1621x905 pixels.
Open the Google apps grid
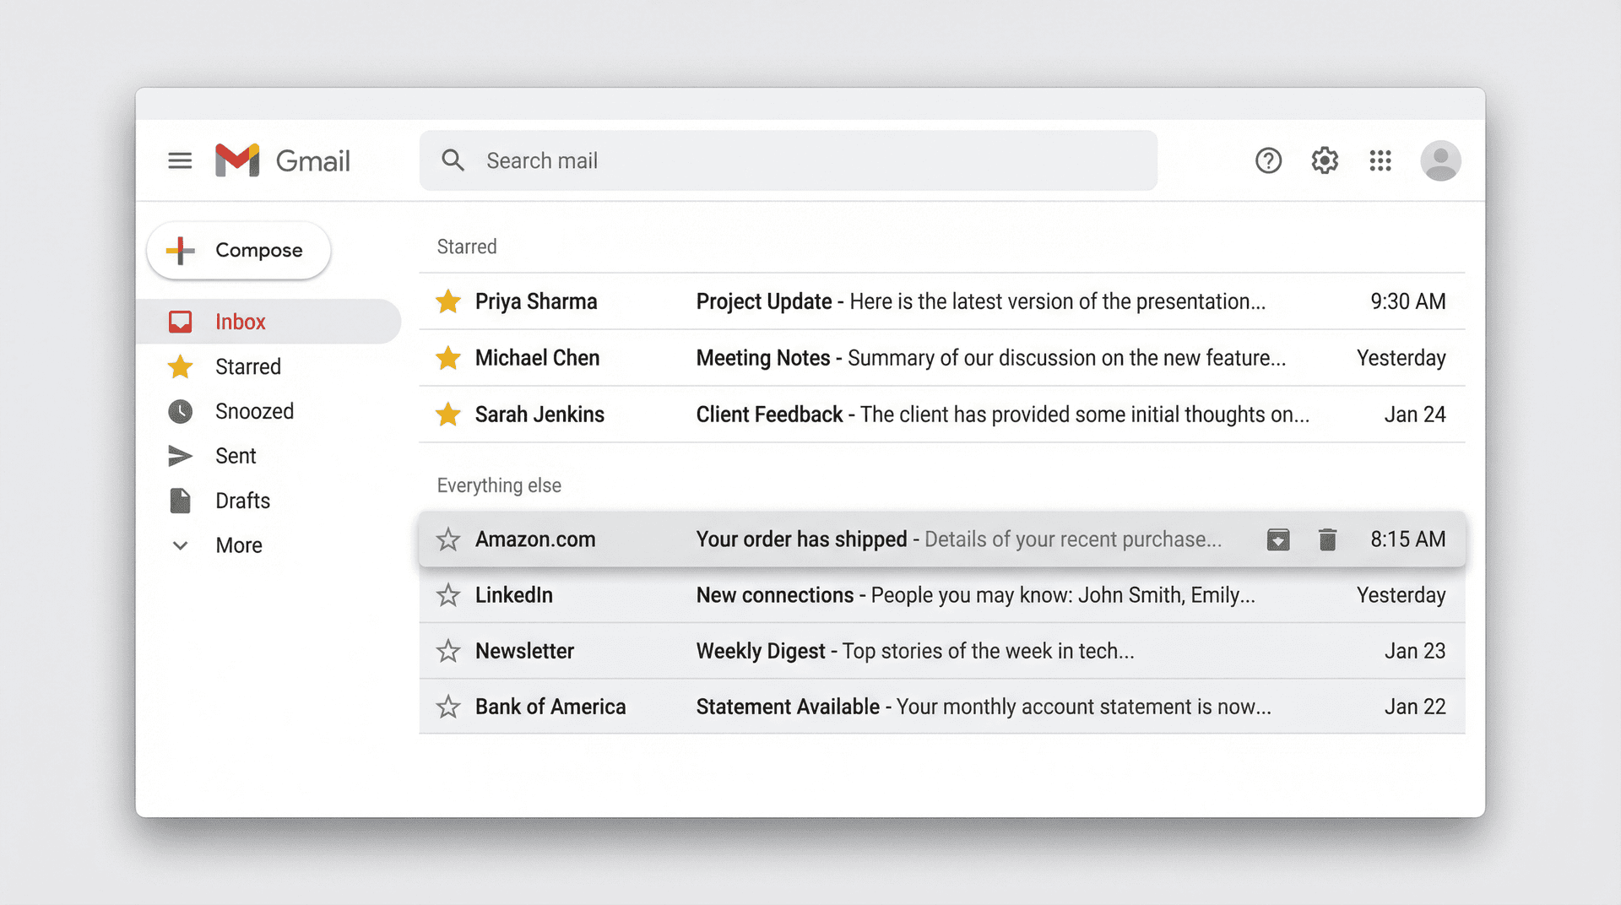pos(1380,160)
